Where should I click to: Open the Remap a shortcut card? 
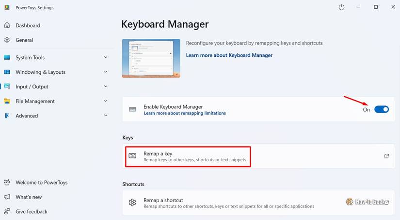click(258, 203)
